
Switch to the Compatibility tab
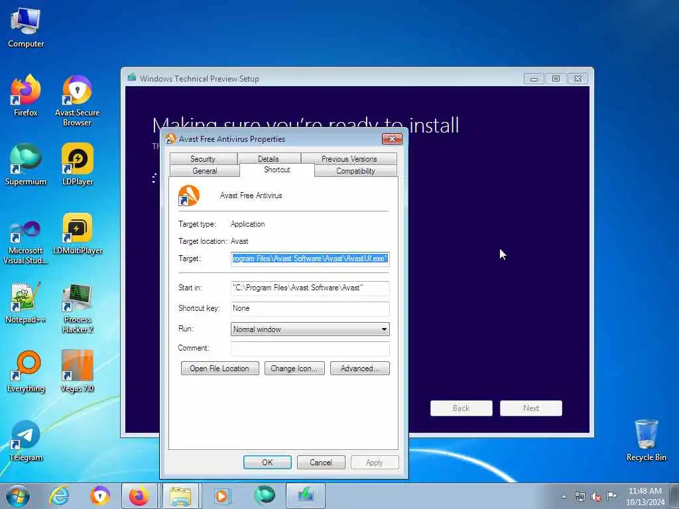pyautogui.click(x=355, y=171)
